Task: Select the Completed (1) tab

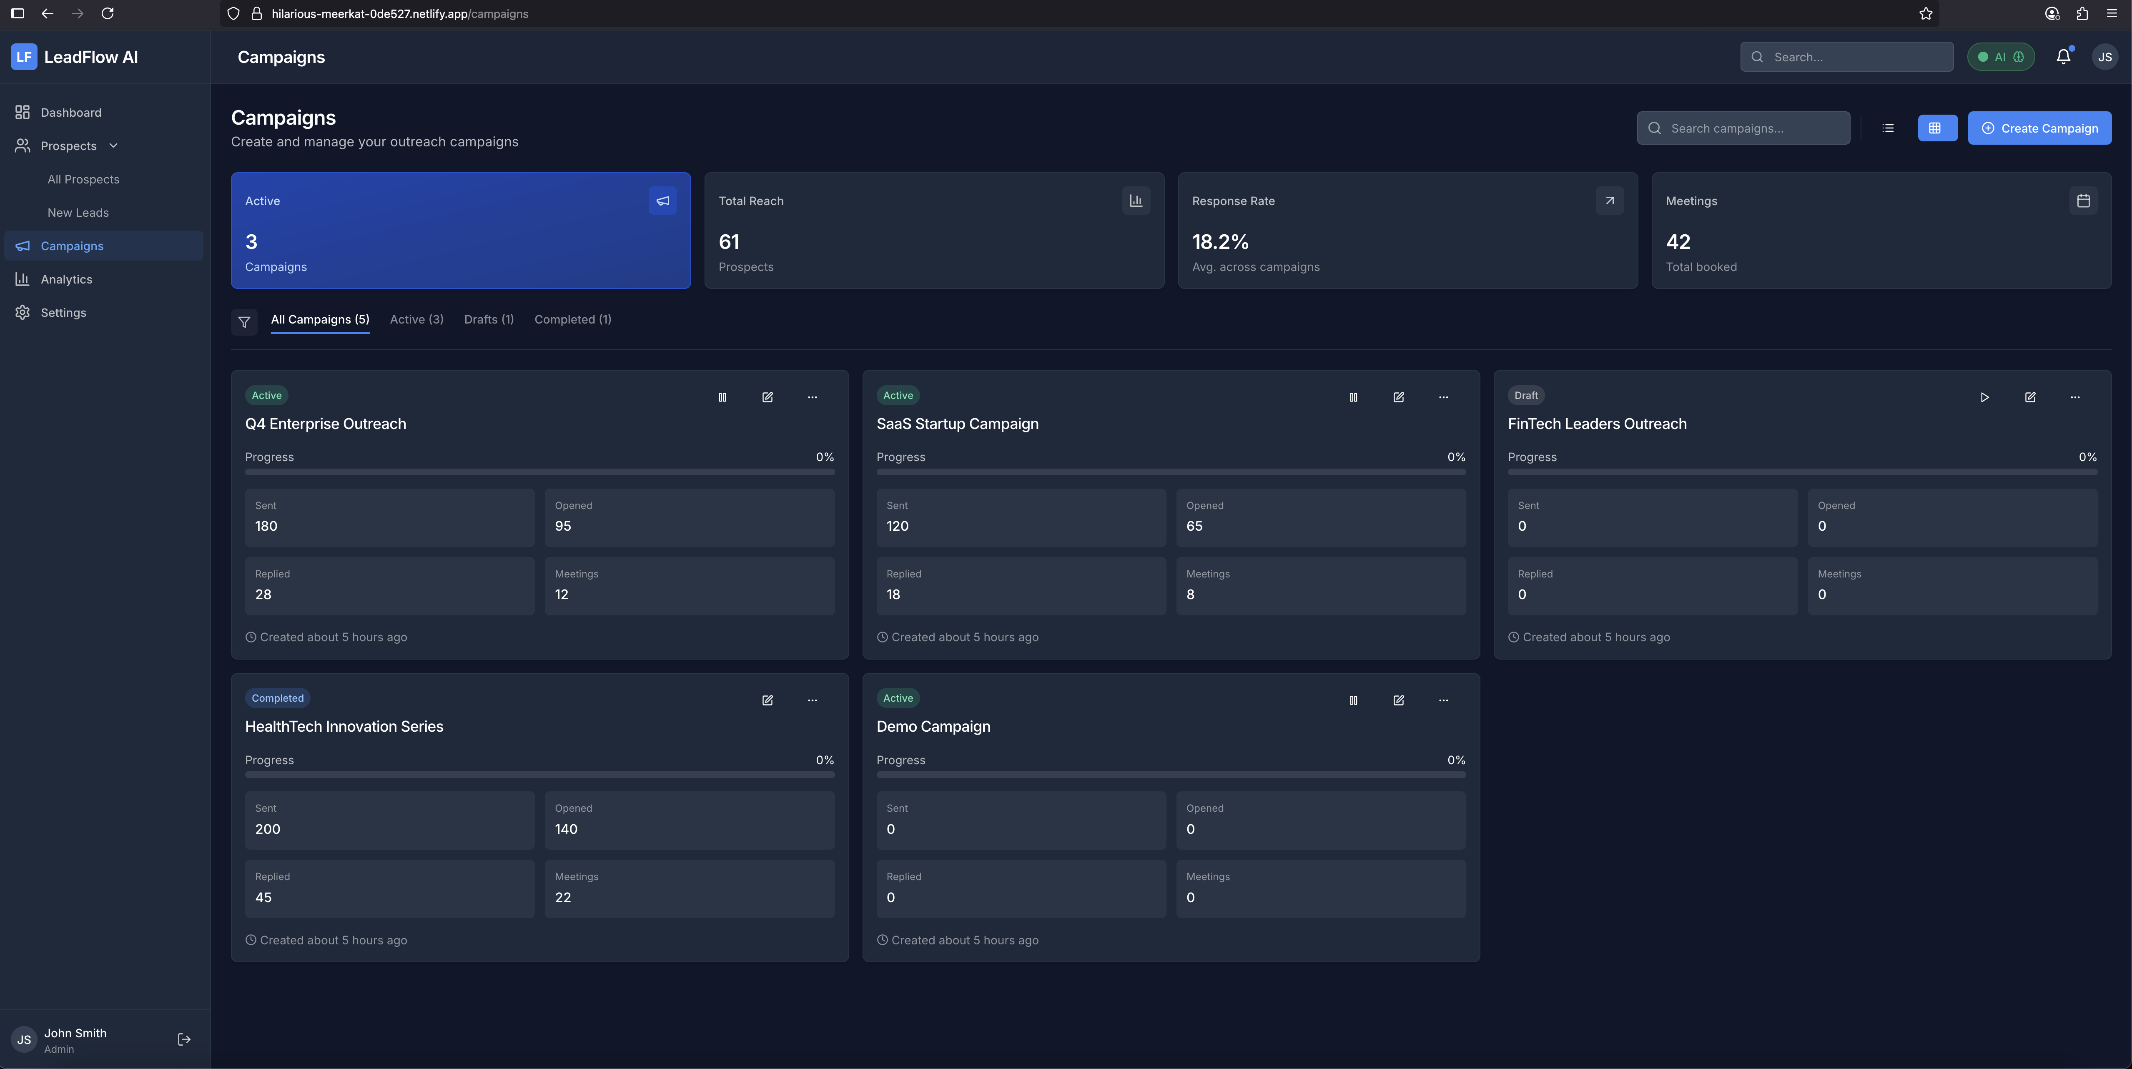Action: pos(573,319)
